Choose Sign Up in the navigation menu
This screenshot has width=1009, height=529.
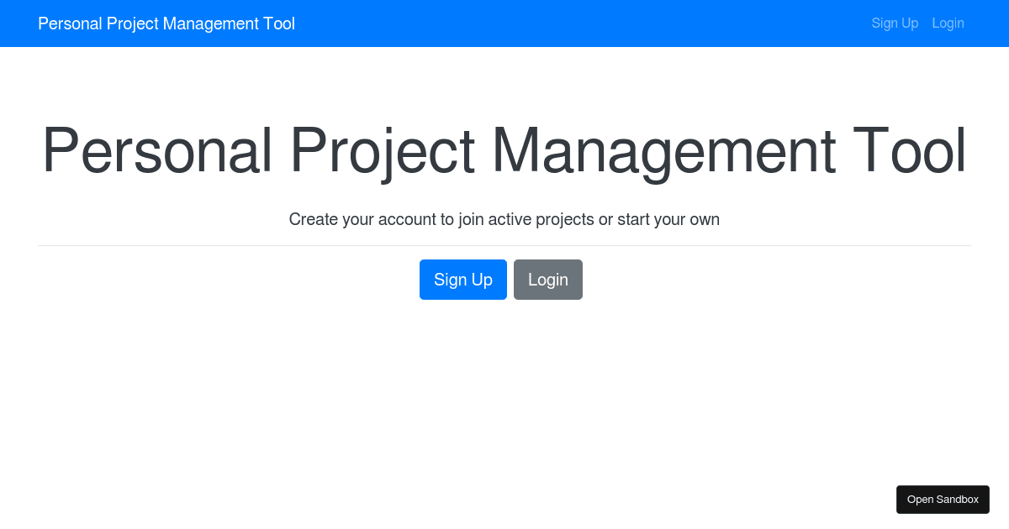895,23
